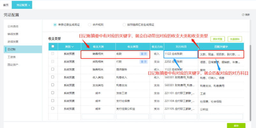Click the 1122 应收账款 cell in 收款 row
The height and width of the screenshot is (128, 256).
click(x=181, y=54)
